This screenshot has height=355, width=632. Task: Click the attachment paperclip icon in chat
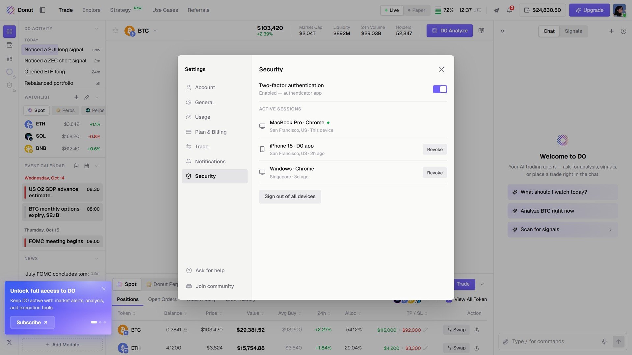tap(506, 342)
